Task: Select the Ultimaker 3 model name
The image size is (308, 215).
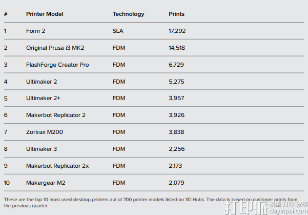Action: tap(42, 149)
